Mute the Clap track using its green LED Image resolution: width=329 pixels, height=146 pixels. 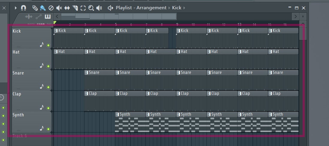click(48, 108)
